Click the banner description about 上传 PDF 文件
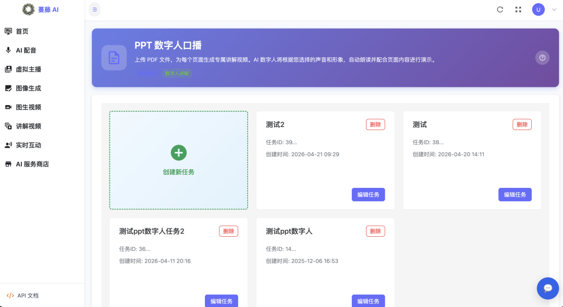Viewport: 563px width, 307px height. (286, 60)
